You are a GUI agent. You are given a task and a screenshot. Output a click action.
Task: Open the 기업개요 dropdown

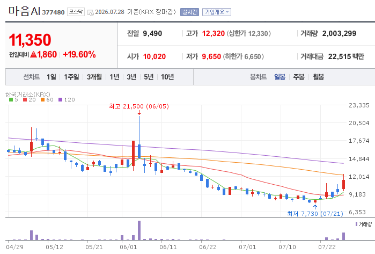click(217, 12)
